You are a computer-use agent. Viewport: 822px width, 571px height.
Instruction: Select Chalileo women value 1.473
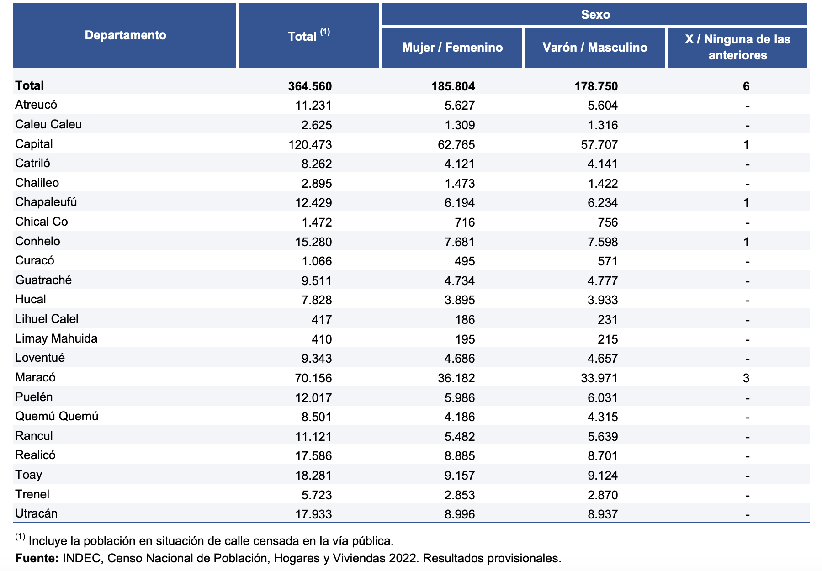pos(459,184)
